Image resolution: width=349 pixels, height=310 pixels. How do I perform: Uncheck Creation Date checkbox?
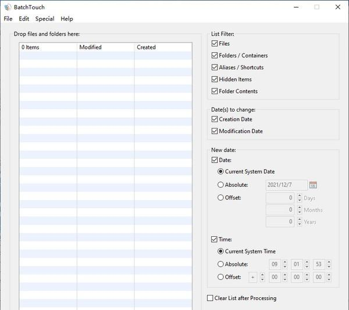[215, 119]
